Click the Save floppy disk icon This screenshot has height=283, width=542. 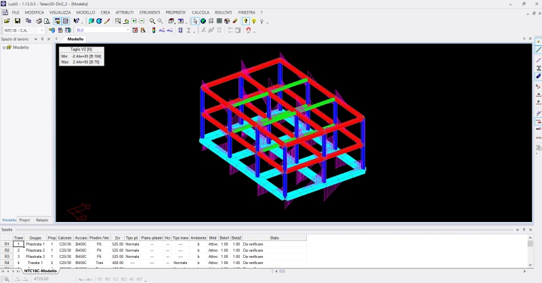18,21
